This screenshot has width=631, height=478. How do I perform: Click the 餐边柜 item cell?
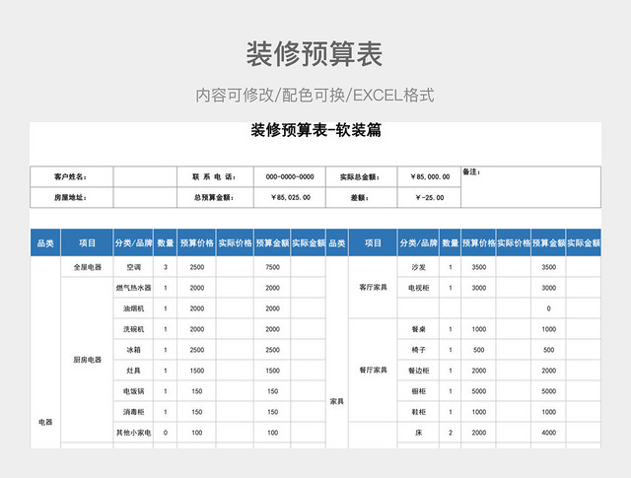pyautogui.click(x=418, y=371)
